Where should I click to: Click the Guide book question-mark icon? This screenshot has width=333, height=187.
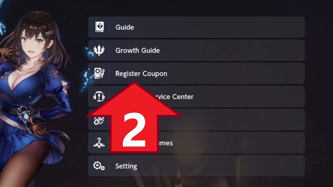coord(99,27)
